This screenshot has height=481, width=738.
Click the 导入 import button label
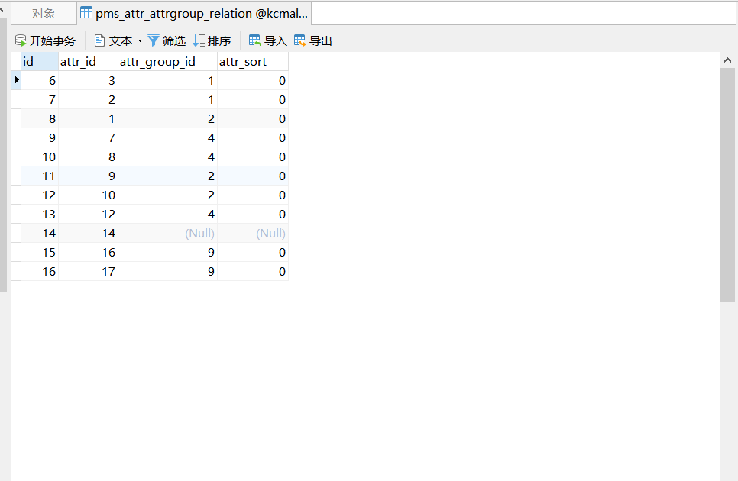tap(276, 41)
